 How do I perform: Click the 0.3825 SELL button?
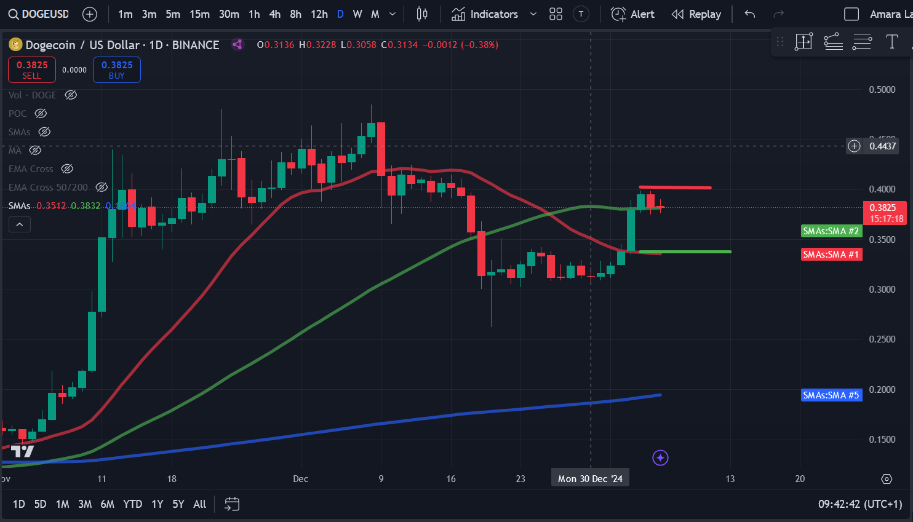[32, 69]
